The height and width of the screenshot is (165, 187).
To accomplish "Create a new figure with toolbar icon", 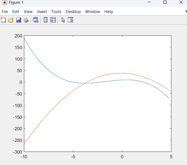I will click(x=3, y=20).
